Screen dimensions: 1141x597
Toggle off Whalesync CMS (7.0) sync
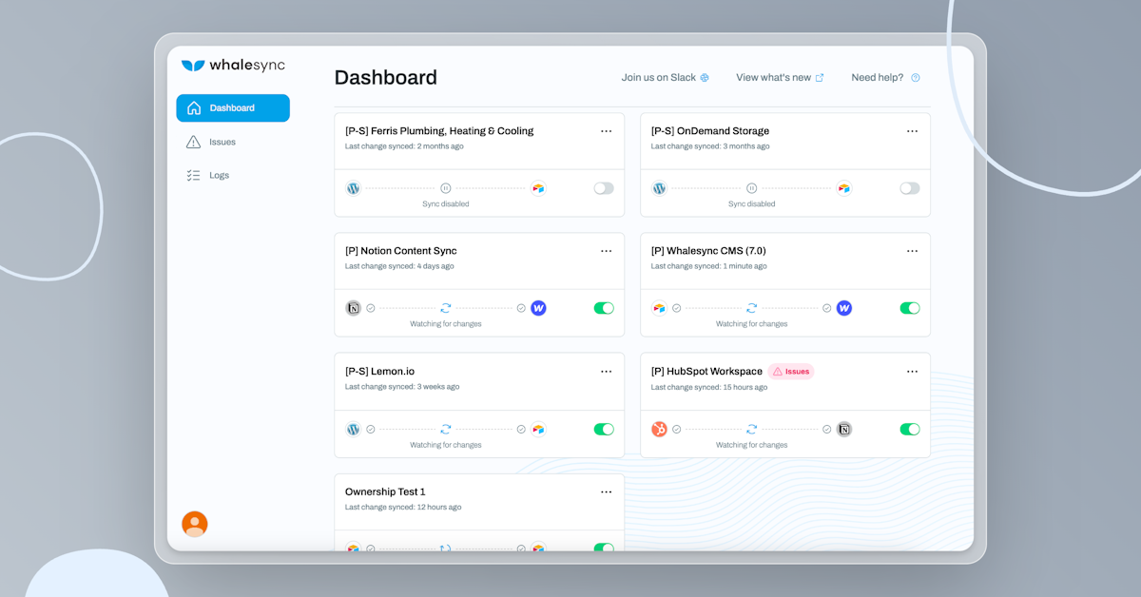[x=910, y=308]
